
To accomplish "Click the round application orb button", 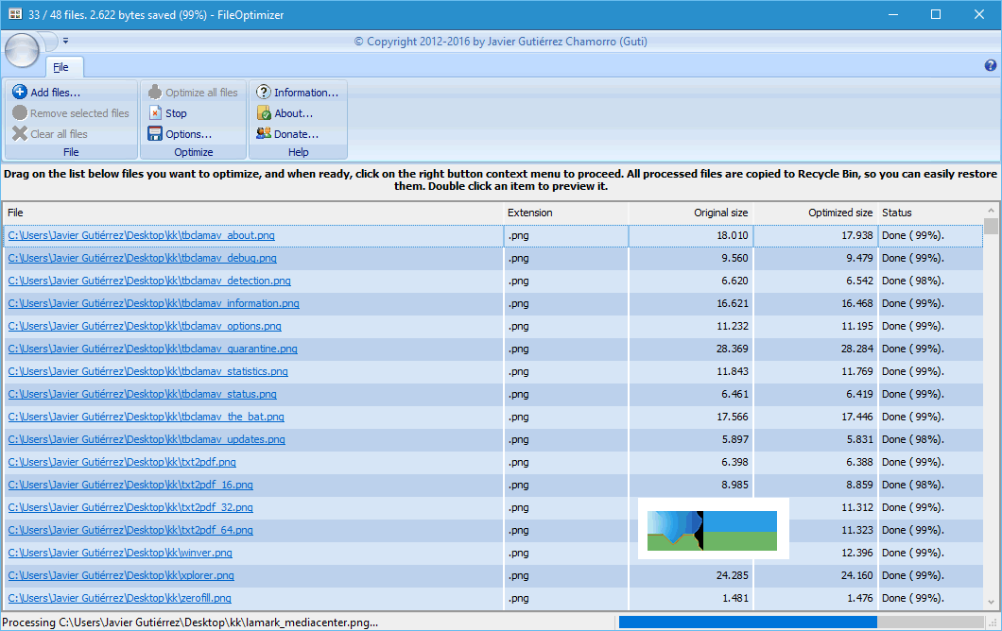I will [23, 50].
